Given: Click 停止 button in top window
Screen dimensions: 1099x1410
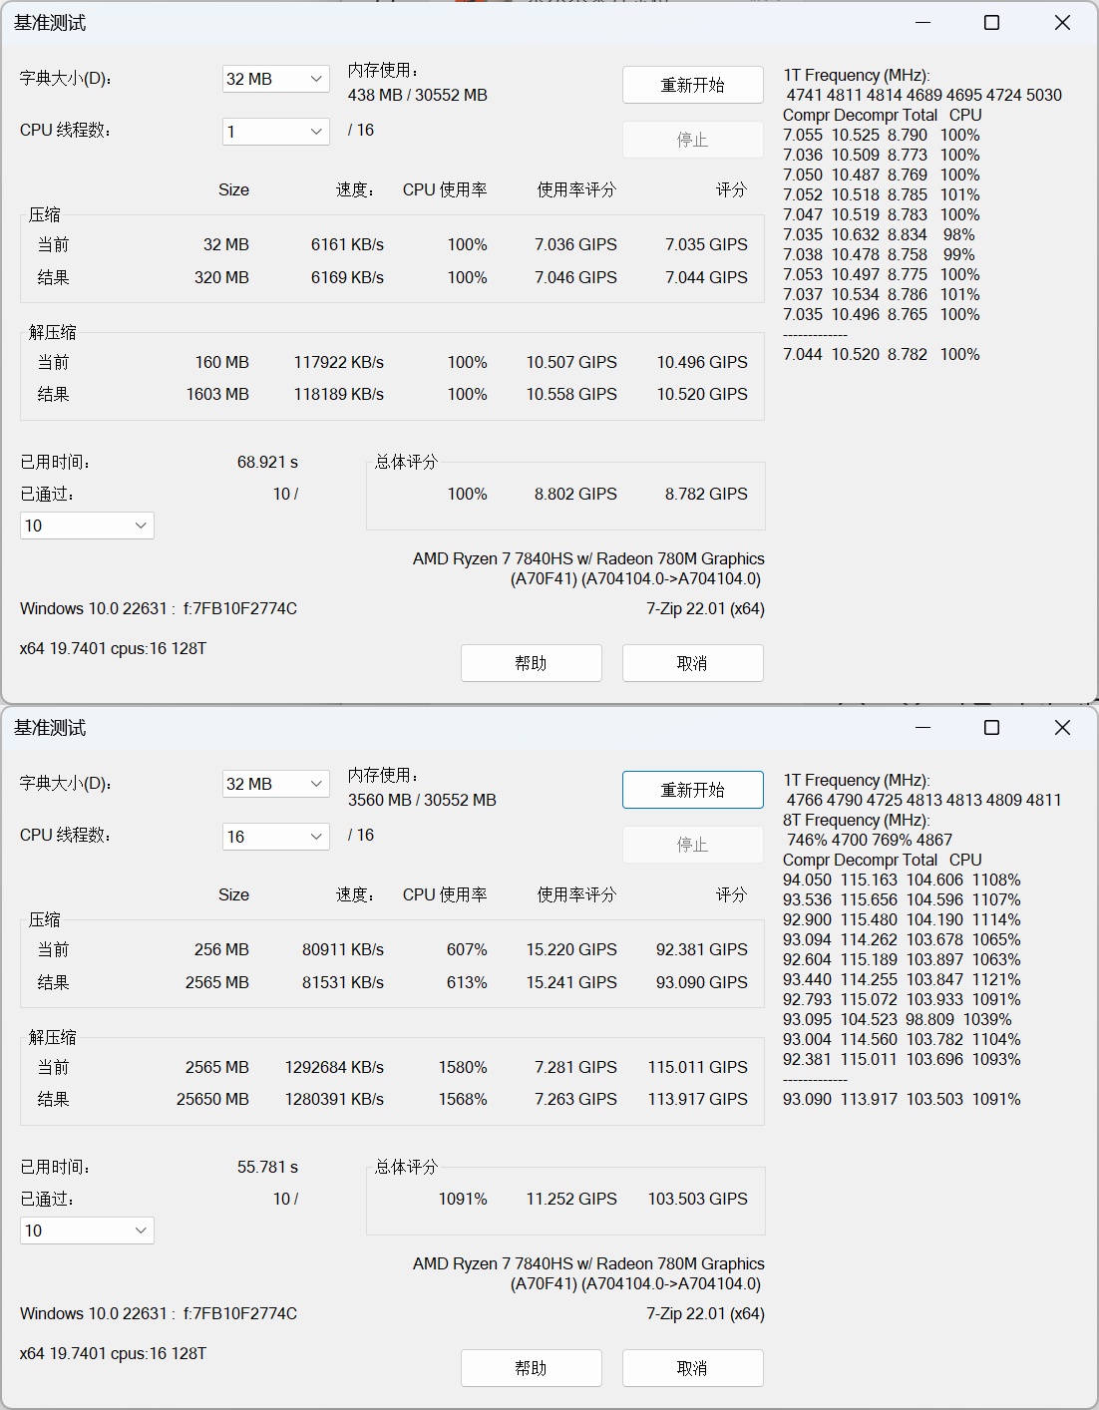Looking at the screenshot, I should click(x=693, y=140).
